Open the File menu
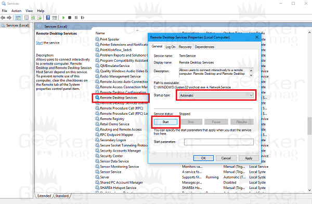312x204 pixels. (4, 11)
